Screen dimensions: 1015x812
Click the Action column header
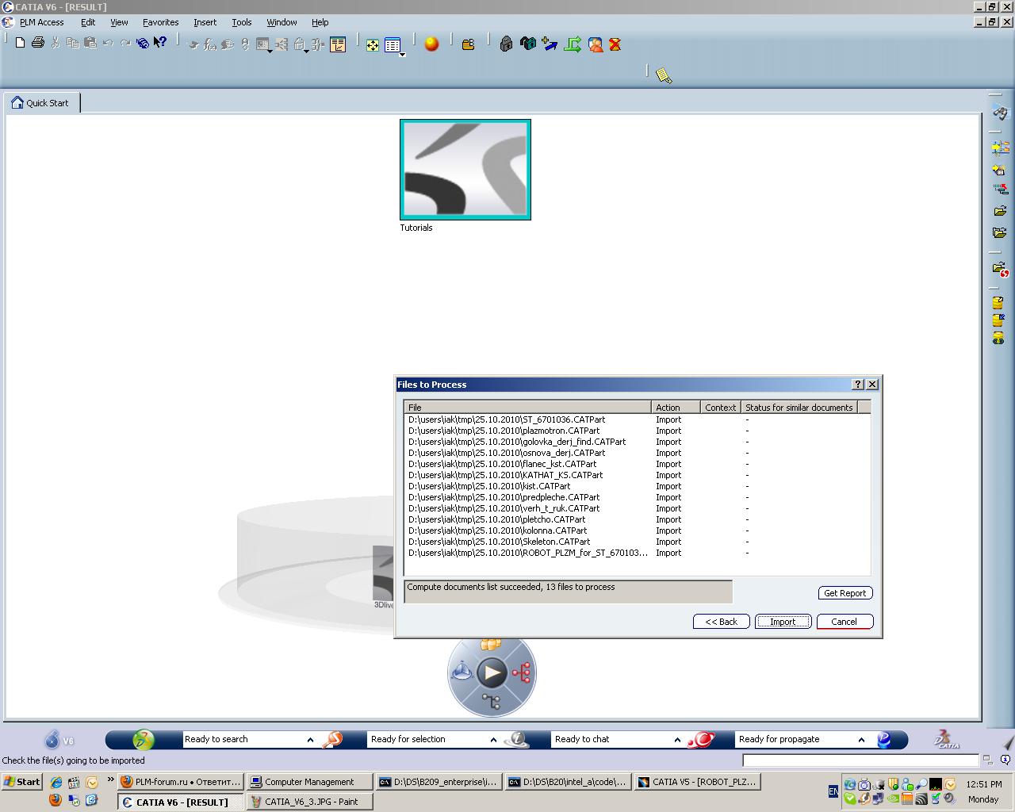676,408
